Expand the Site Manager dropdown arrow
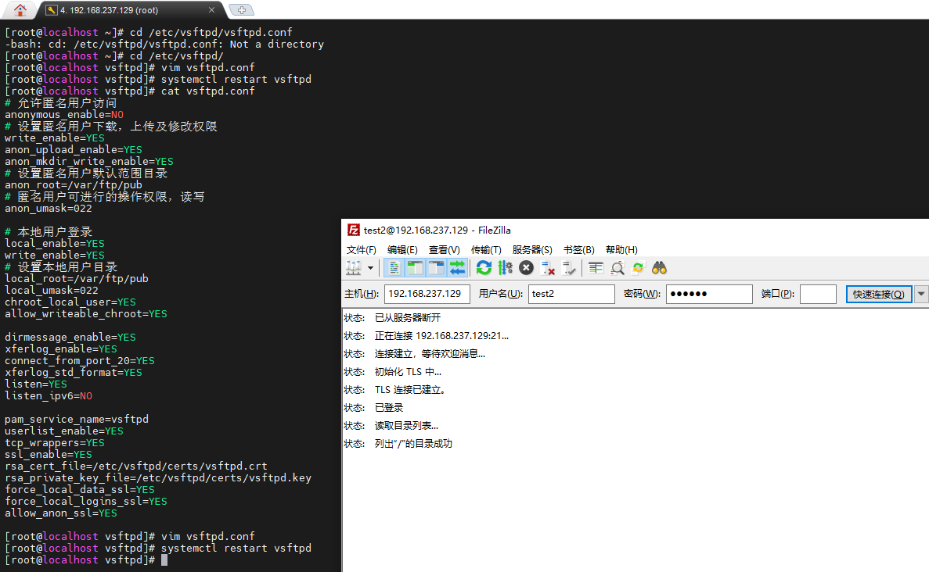929x572 pixels. pyautogui.click(x=370, y=268)
